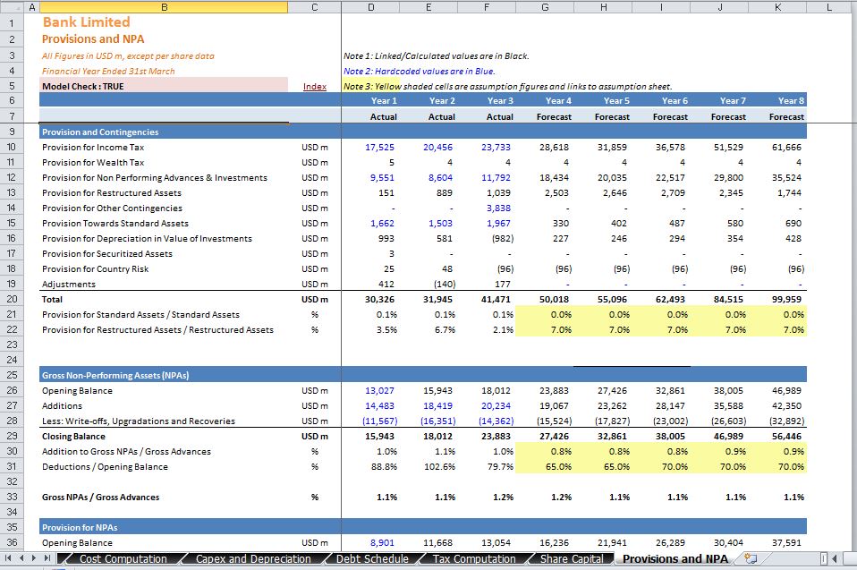Select the 88.8% deductions ratio cell
The image size is (857, 570).
[370, 467]
